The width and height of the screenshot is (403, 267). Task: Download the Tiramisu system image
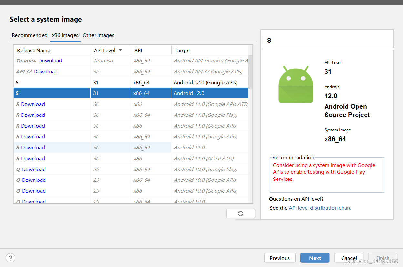tap(50, 61)
